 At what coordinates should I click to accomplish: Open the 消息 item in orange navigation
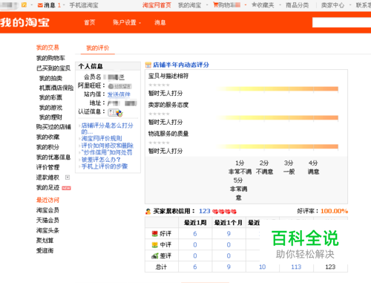[160, 22]
